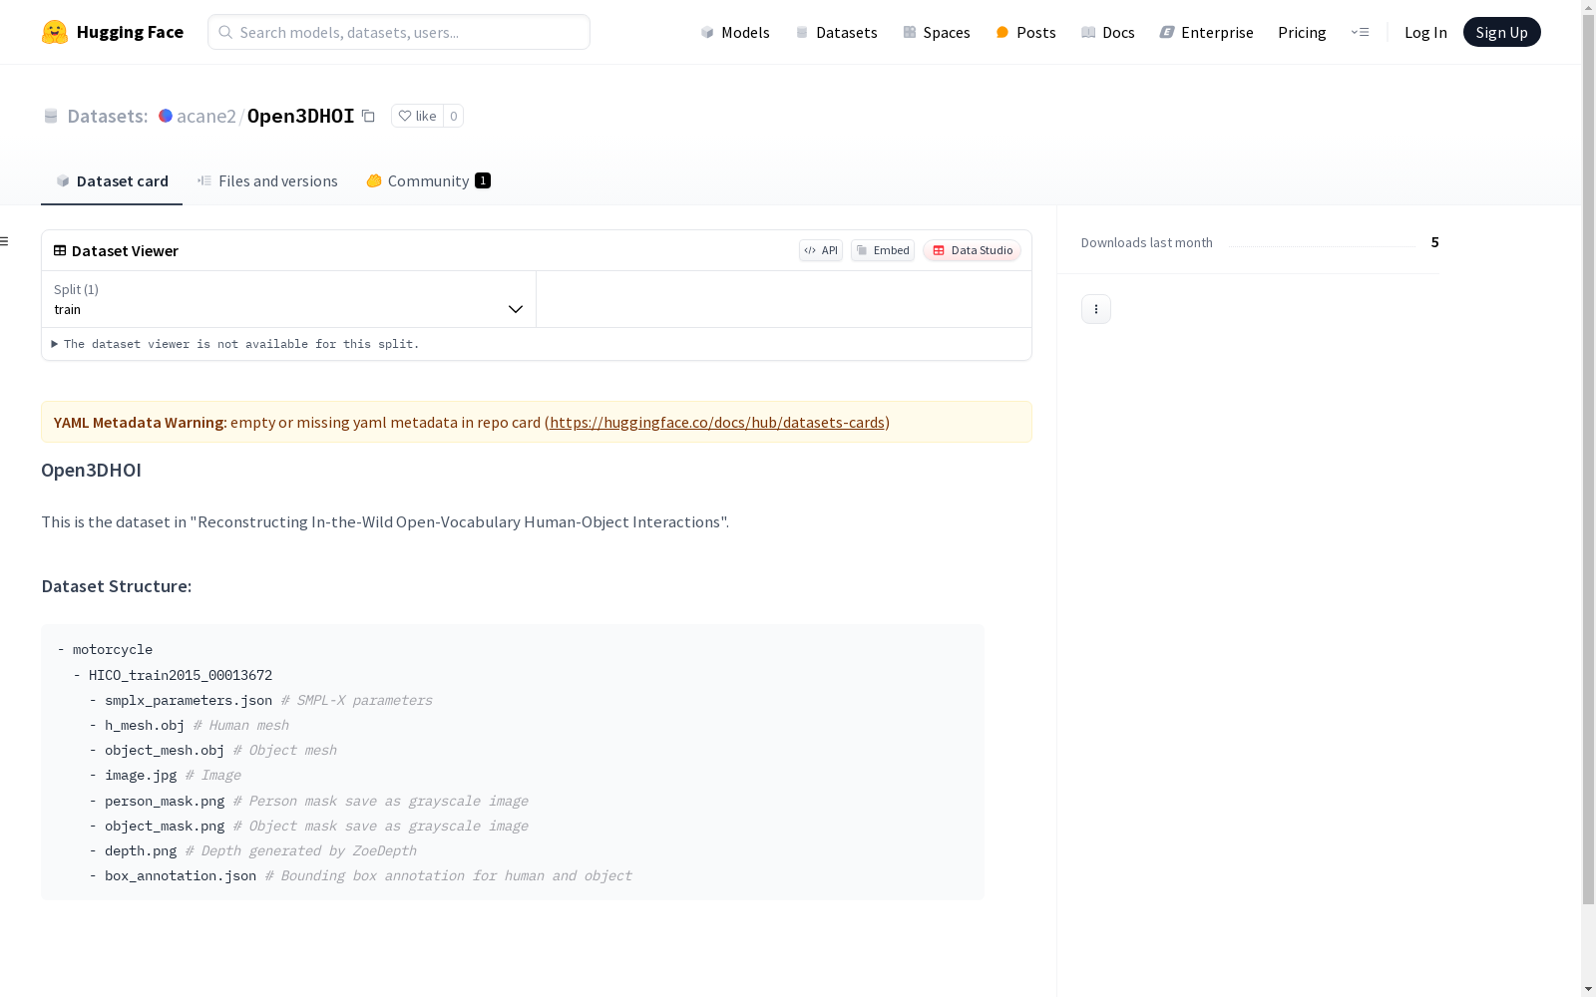The image size is (1596, 997).
Task: Open Files and versions tab
Action: tap(267, 180)
